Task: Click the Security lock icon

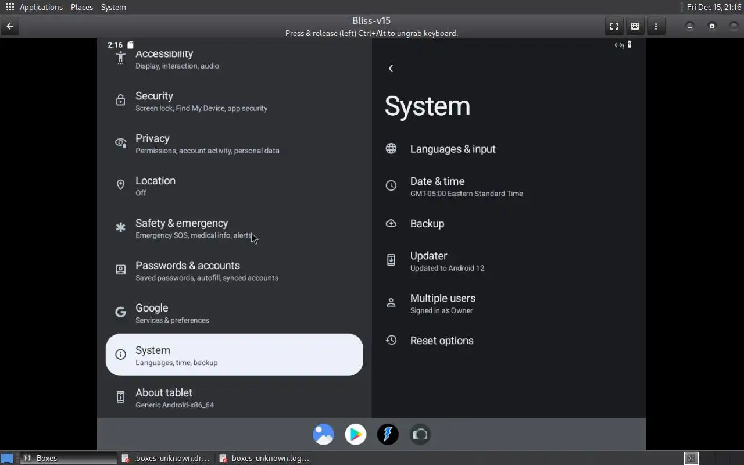Action: coord(120,100)
